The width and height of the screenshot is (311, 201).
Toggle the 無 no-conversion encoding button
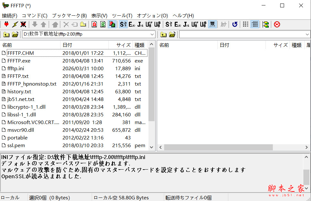coord(212,24)
